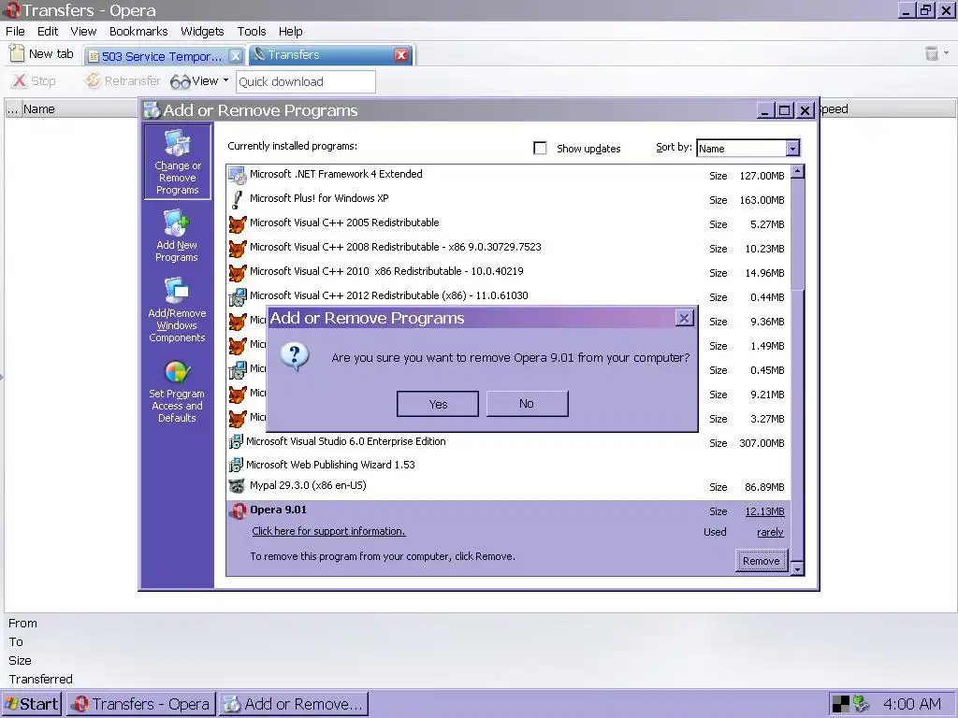Open the File menu in Opera

[15, 31]
